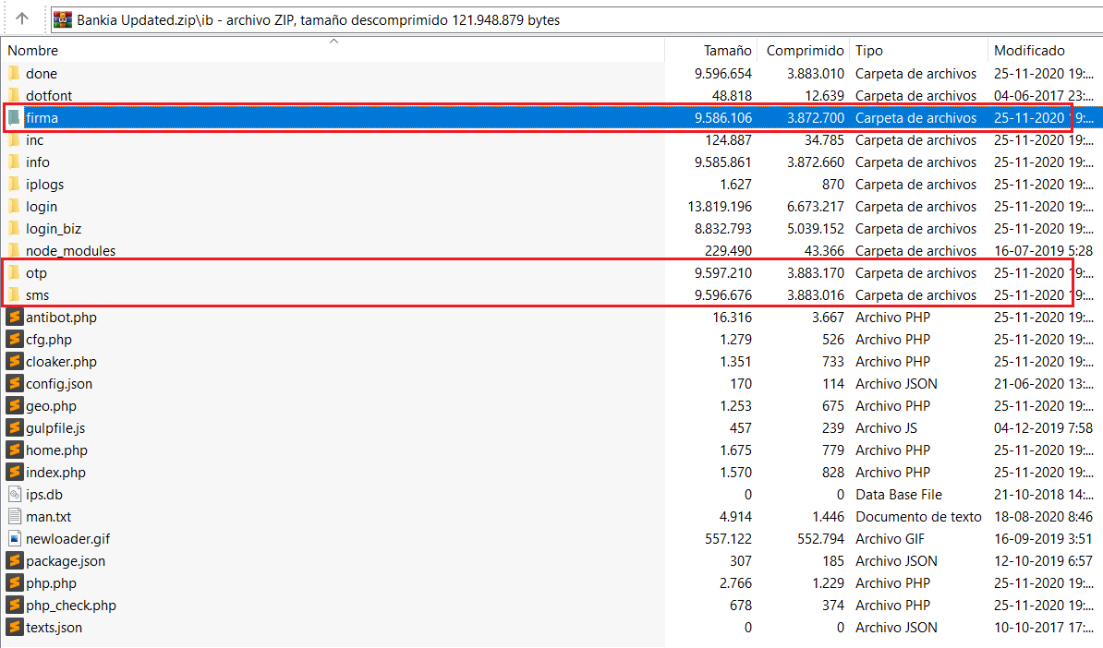Click the geo.php file icon

pyautogui.click(x=14, y=405)
